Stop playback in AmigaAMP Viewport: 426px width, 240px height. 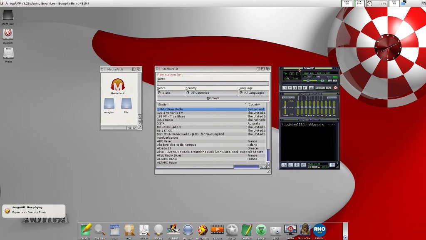pos(300,88)
